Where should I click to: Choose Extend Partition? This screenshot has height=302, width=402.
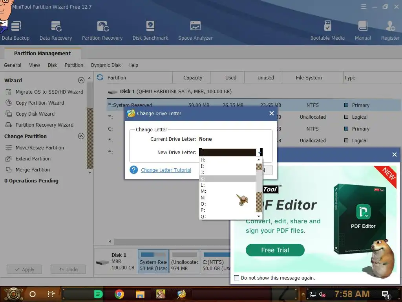coord(28,159)
